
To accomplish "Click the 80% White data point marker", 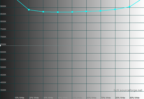I will (x=115, y=9).
